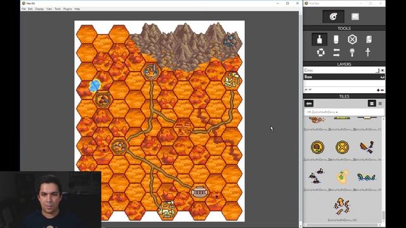Select the Cities layer row
The image size is (406, 228).
tap(344, 70)
